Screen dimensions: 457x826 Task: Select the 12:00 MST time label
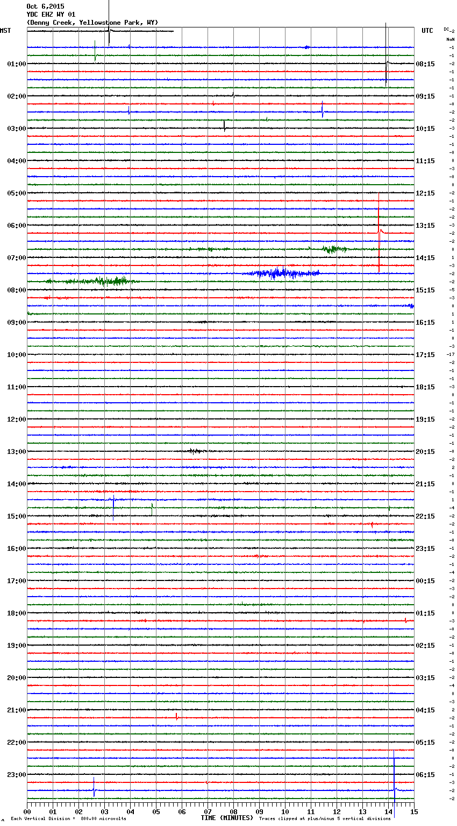click(x=16, y=419)
